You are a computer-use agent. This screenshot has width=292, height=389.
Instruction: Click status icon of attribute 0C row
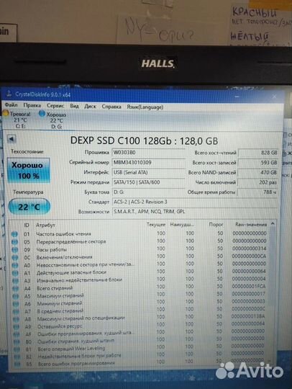pyautogui.click(x=15, y=257)
